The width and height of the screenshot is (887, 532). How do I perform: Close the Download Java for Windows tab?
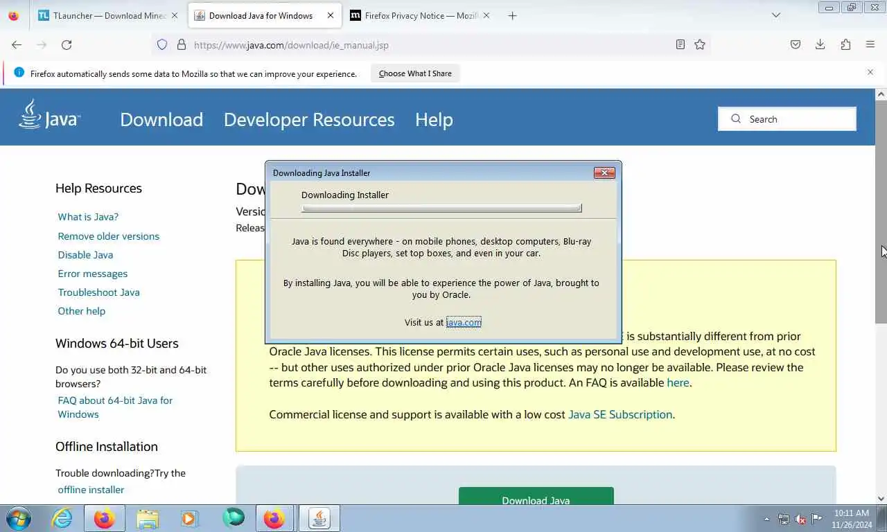331,15
